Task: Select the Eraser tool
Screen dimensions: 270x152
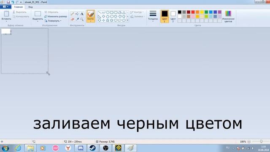Action: (73, 19)
